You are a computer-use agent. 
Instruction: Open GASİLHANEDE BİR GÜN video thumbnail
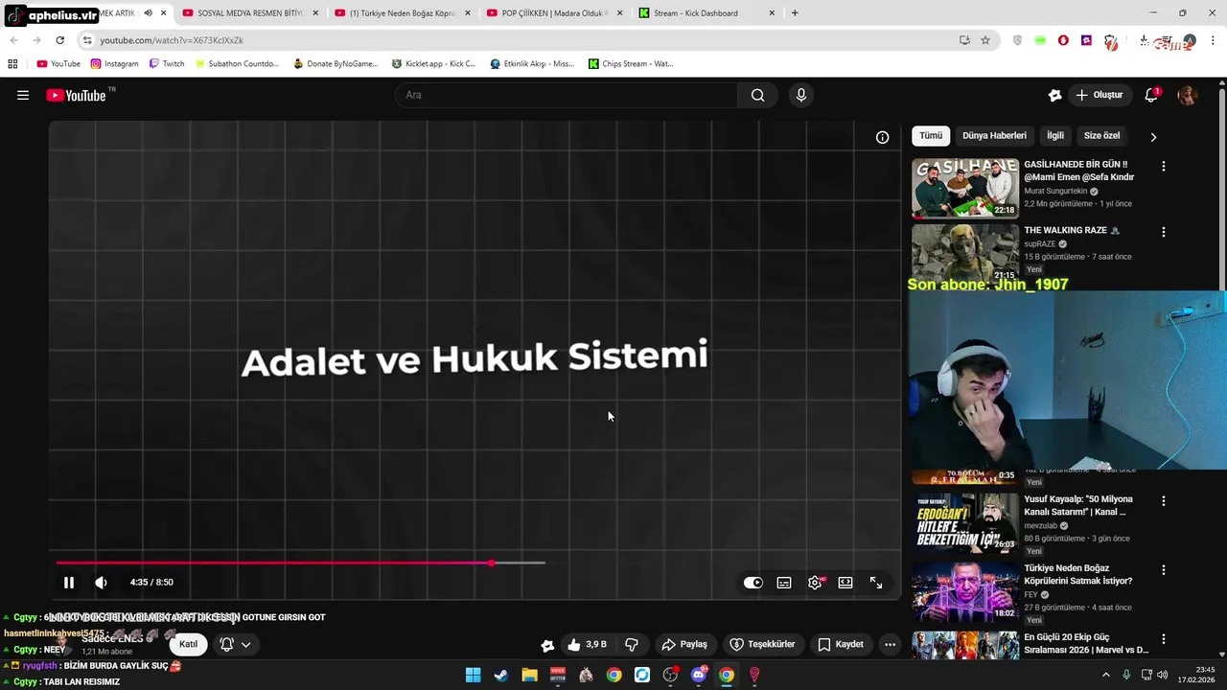tap(965, 188)
